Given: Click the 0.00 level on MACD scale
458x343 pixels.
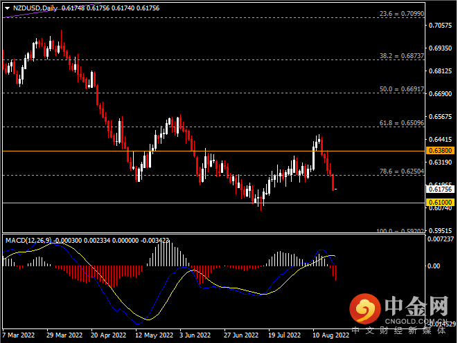Looking at the screenshot, I should coord(435,266).
